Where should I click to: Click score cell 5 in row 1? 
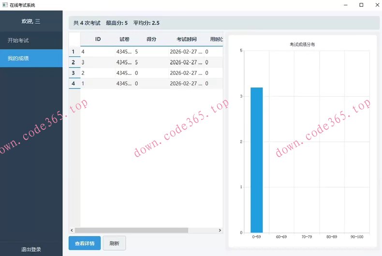(151, 52)
